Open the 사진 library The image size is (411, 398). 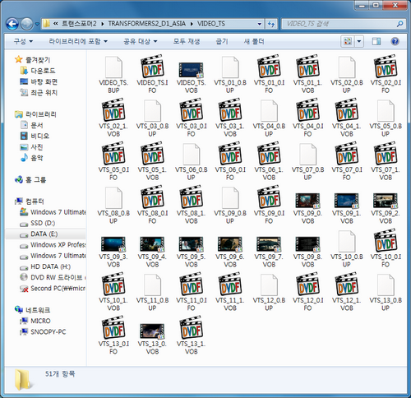(37, 147)
